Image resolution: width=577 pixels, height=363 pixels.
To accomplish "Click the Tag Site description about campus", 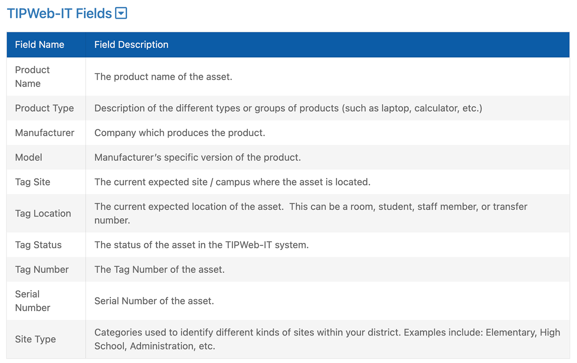I will click(232, 182).
